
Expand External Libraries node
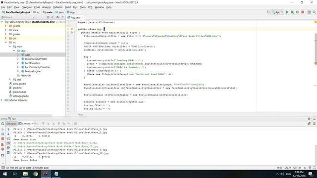[x=1, y=100]
